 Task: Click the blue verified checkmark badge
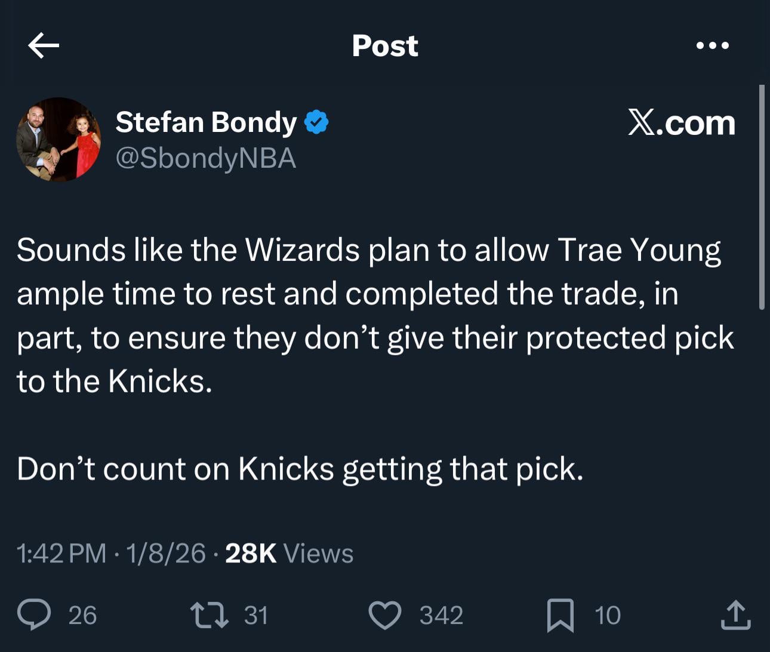[x=316, y=122]
